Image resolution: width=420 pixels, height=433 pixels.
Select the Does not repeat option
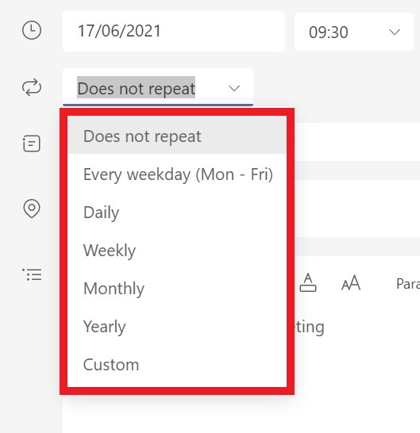pos(177,136)
